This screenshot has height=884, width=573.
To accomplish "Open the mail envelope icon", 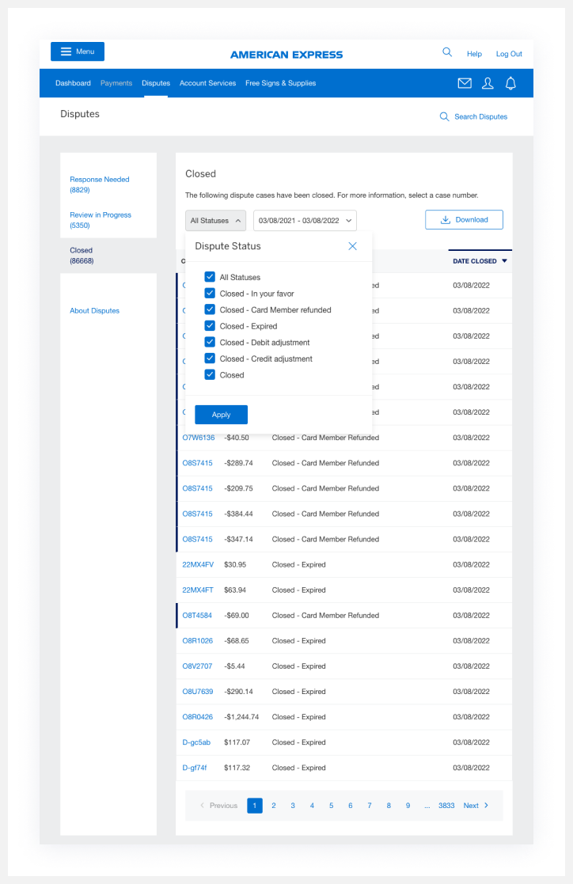I will (465, 83).
